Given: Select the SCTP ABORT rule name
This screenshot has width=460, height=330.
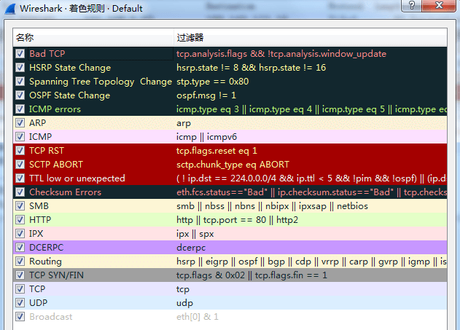Looking at the screenshot, I should (56, 165).
